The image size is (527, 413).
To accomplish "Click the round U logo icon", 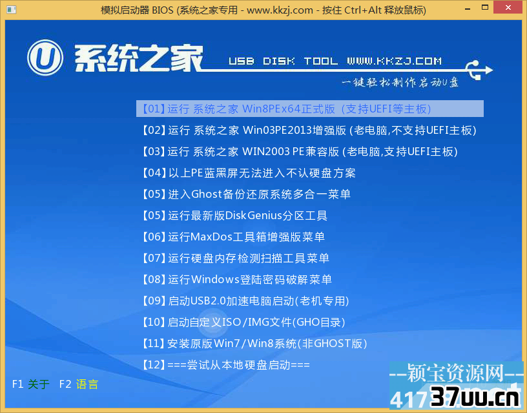I will click(x=45, y=58).
